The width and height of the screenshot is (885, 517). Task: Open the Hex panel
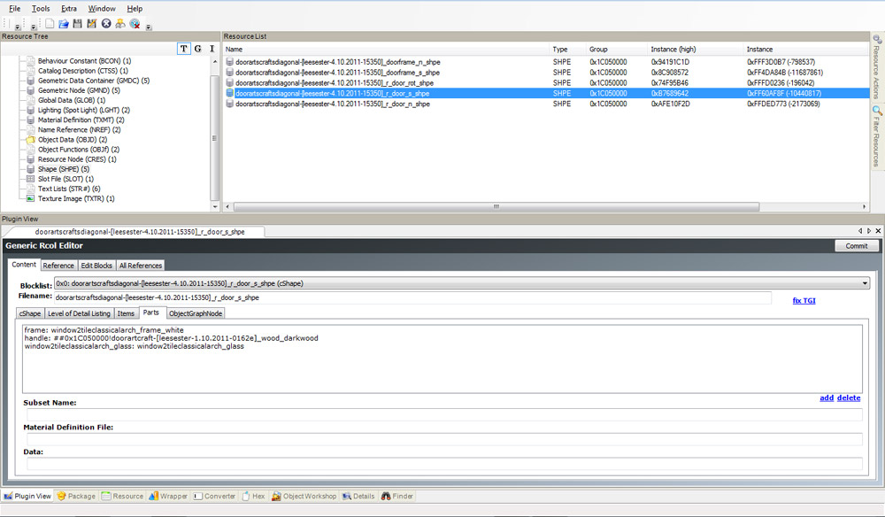tap(253, 497)
